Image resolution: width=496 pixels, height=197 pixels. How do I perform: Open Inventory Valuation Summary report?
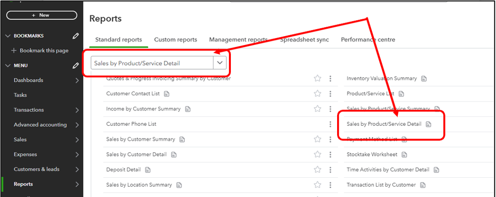pyautogui.click(x=382, y=78)
